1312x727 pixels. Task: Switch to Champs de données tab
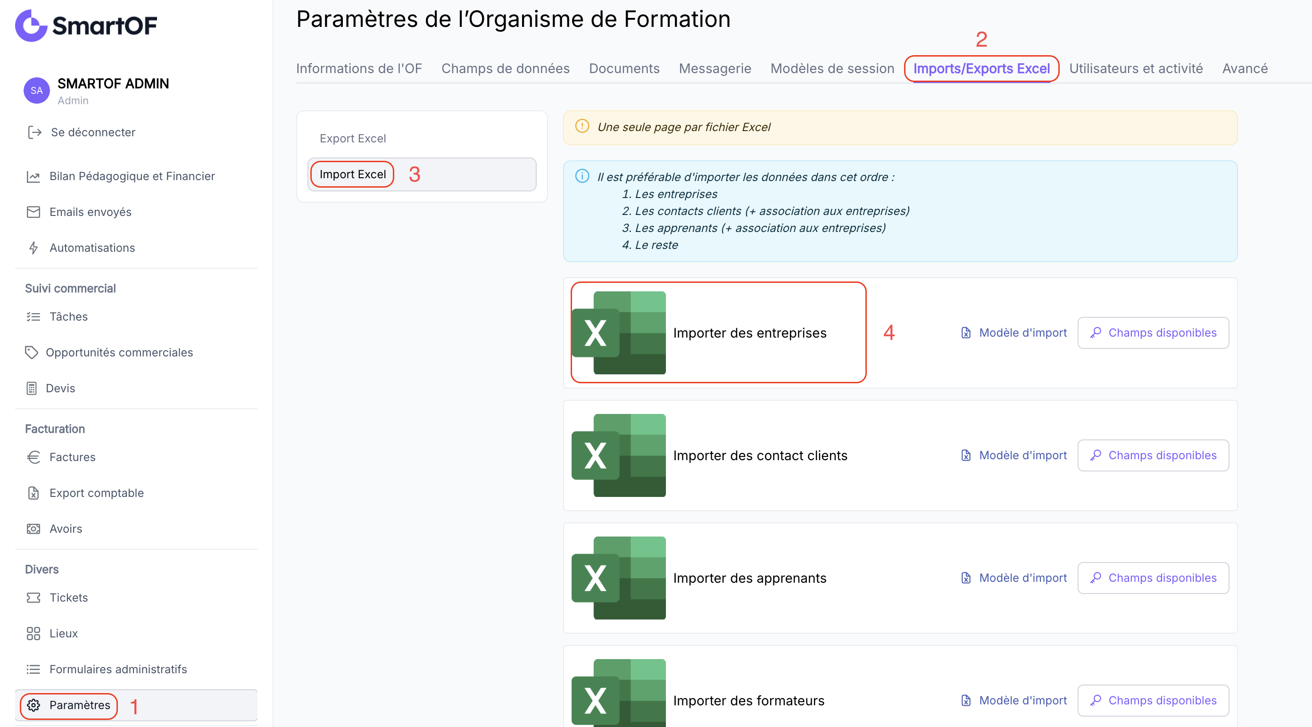(x=505, y=68)
